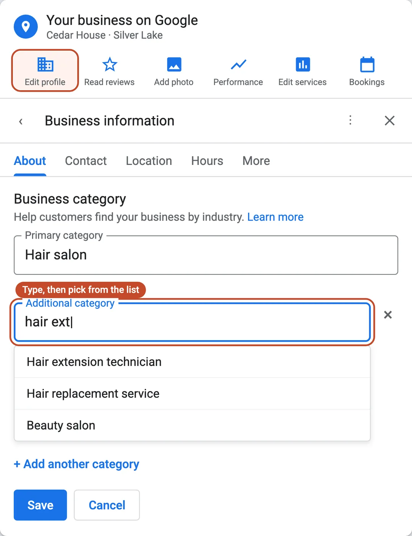This screenshot has height=536, width=412.
Task: Switch to the Contact tab
Action: 86,161
